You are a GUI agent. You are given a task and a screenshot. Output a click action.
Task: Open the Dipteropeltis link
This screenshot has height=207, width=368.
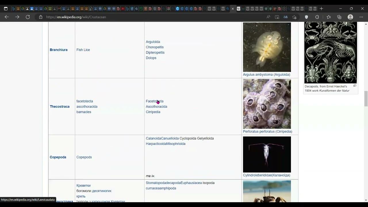pos(155,52)
